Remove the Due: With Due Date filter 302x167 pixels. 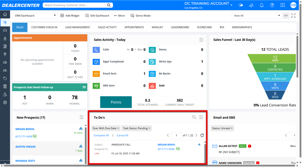[118, 128]
